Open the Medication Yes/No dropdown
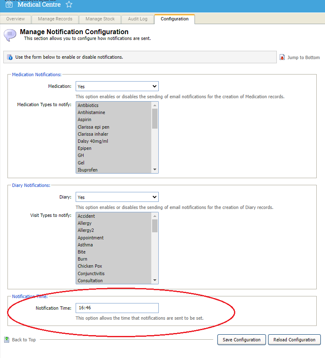The width and height of the screenshot is (325, 358). click(x=117, y=87)
